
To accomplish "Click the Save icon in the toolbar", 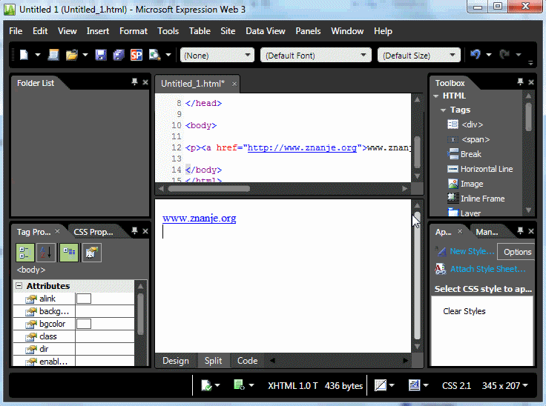I will [100, 55].
